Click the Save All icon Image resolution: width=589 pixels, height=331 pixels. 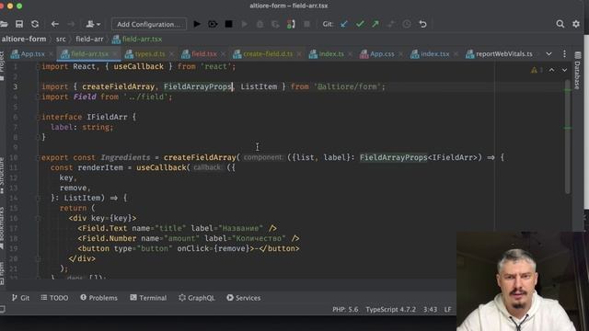(19, 24)
